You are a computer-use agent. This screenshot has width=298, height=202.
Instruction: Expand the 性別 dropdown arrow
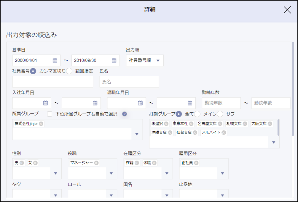click(x=55, y=173)
